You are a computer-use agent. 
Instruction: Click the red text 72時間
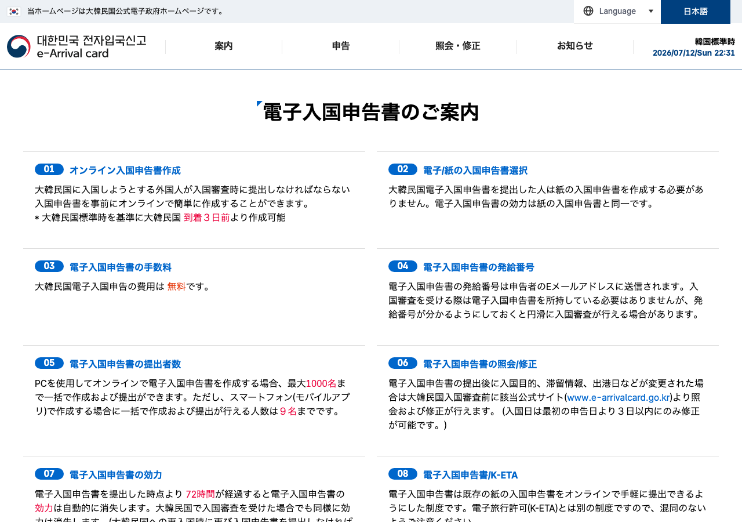tap(200, 494)
